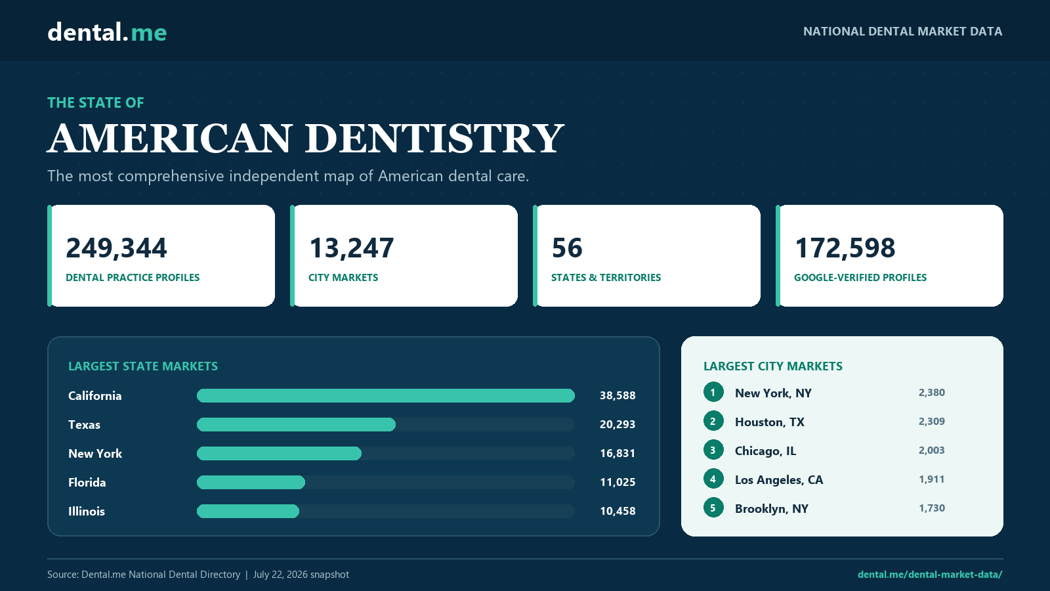
Task: Click the Texas progress bar
Action: point(386,424)
